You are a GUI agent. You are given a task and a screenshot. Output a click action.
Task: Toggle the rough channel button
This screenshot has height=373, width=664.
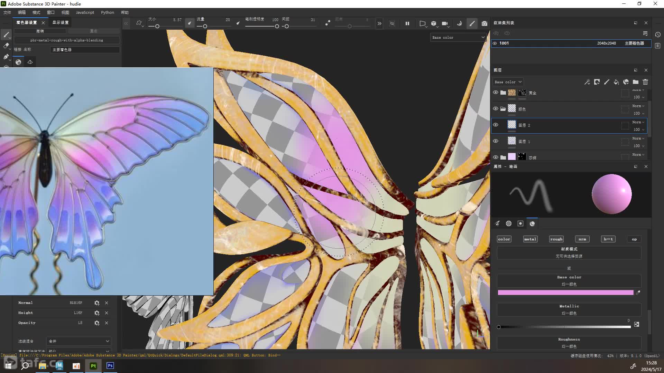tap(556, 239)
